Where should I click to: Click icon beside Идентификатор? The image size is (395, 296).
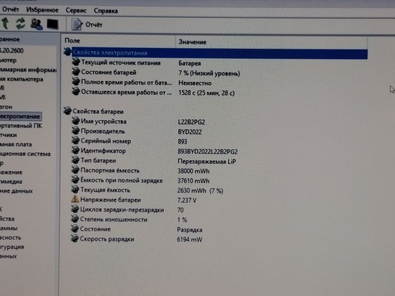coord(76,150)
